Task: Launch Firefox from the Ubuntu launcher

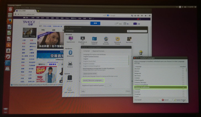Action: pos(10,21)
